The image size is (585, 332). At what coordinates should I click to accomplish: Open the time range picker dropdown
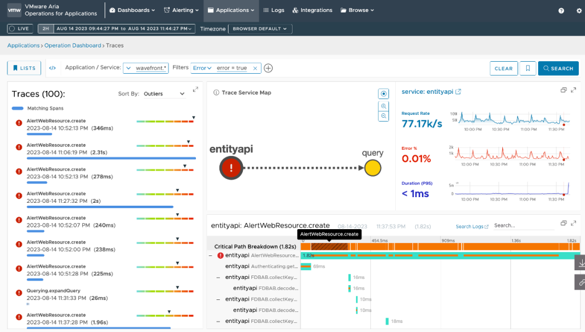124,29
